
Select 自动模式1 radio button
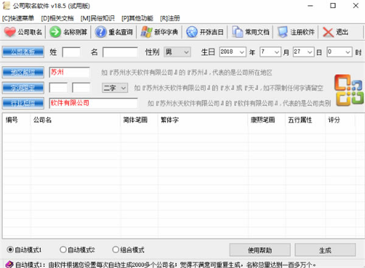[x=10, y=250]
